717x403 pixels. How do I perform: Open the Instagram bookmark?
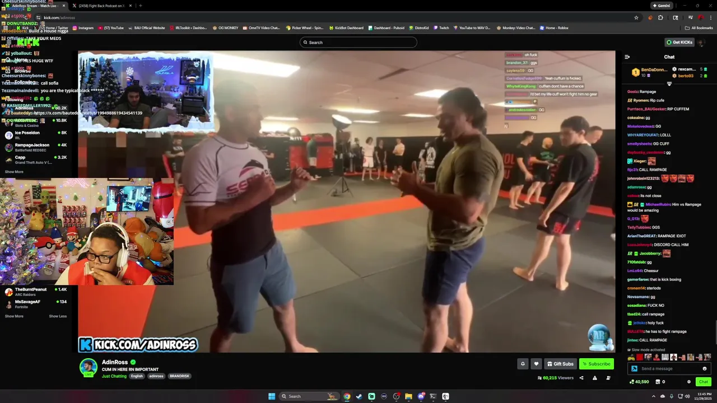(83, 27)
